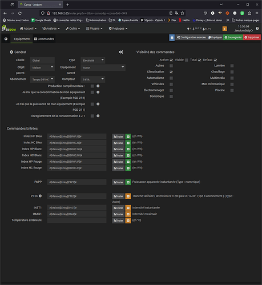Image resolution: width=262 pixels, height=285 pixels.
Task: Click orange select button for Température extérieure
Action: click(x=128, y=220)
